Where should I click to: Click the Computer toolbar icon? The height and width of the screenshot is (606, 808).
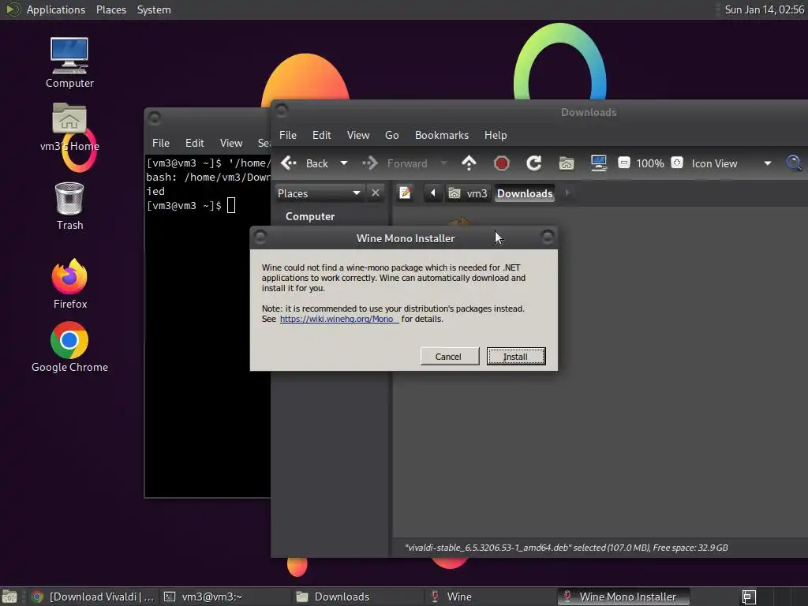599,163
